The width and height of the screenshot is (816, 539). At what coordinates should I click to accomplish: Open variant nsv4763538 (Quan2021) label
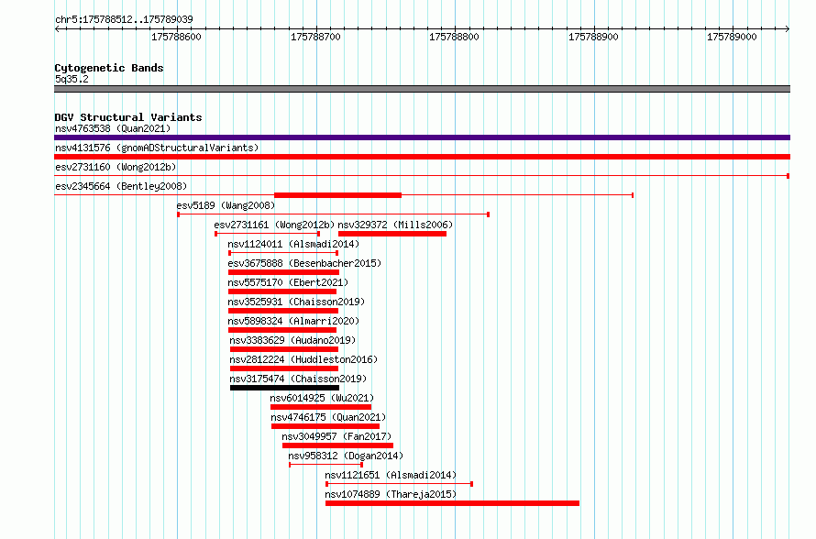coord(113,128)
